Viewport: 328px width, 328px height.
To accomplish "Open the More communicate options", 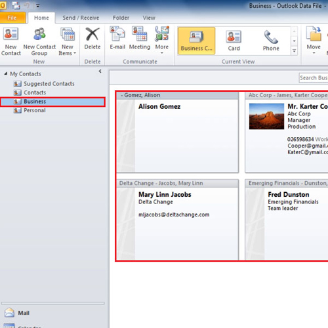I will tap(162, 41).
